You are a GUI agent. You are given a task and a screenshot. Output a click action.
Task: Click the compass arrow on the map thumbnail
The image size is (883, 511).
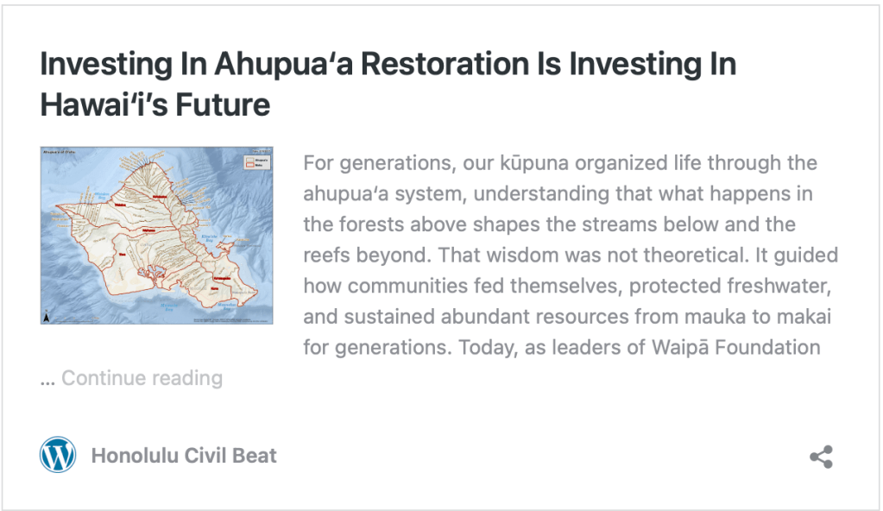(x=47, y=316)
